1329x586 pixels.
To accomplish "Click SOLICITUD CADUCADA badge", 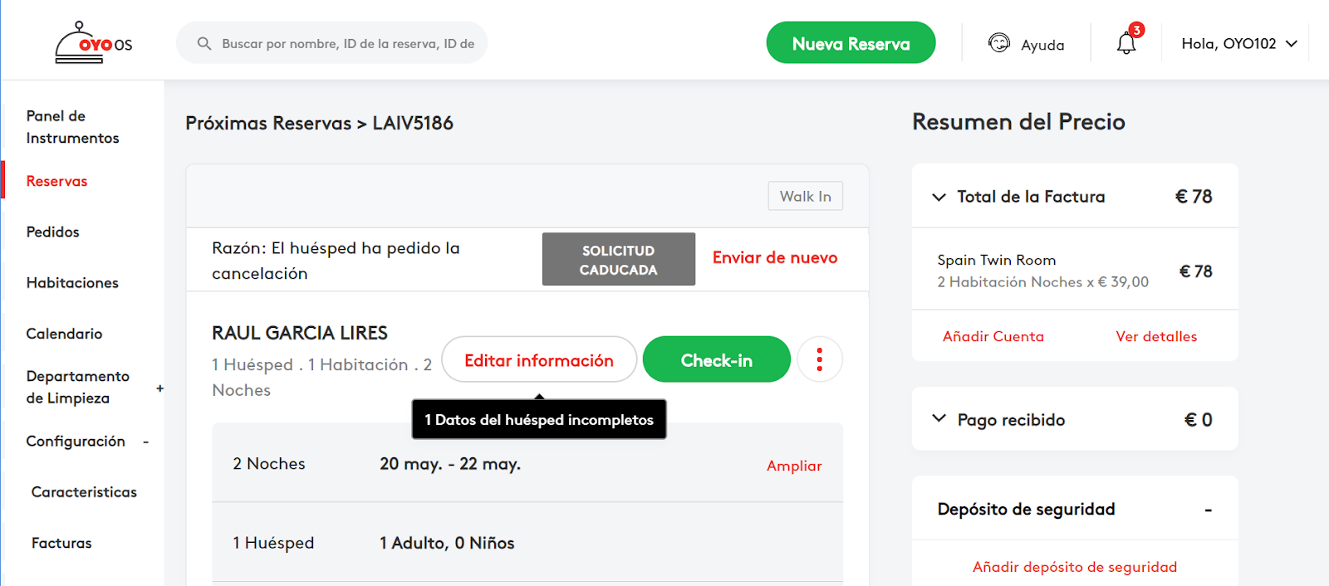I will (x=618, y=259).
